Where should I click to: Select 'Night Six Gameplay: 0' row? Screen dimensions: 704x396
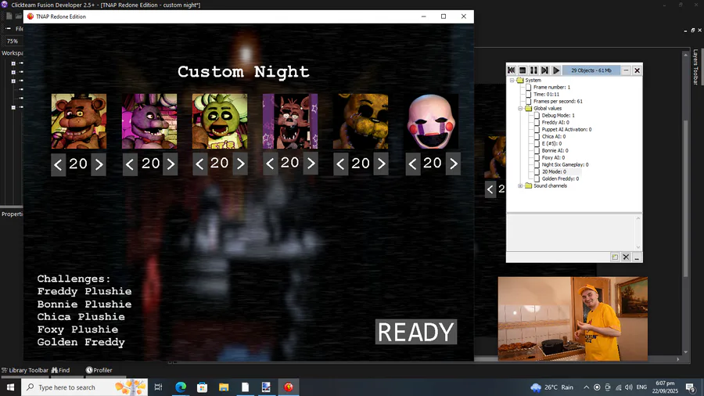tap(566, 165)
